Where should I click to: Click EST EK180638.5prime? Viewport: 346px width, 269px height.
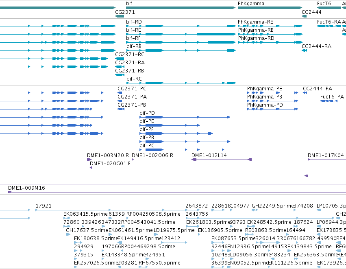(x=78, y=243)
